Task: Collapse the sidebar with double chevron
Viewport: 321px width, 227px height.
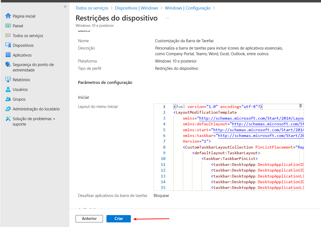Action: click(x=65, y=7)
